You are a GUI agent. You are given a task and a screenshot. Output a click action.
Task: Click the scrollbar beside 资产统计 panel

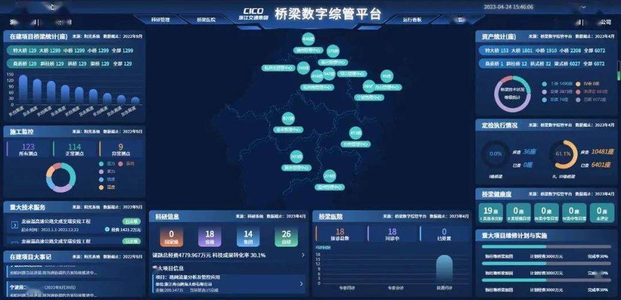tap(619, 71)
